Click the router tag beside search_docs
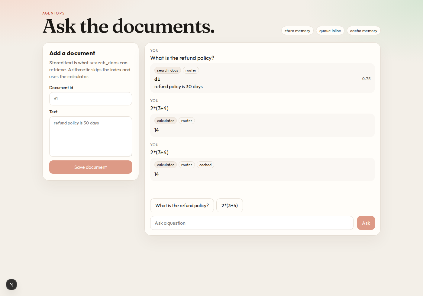The height and width of the screenshot is (296, 423). (x=191, y=70)
